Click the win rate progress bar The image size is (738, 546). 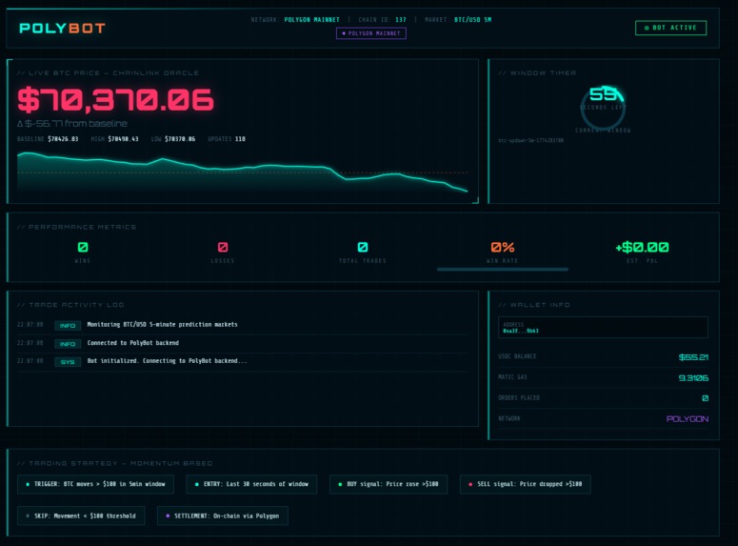[x=503, y=270]
